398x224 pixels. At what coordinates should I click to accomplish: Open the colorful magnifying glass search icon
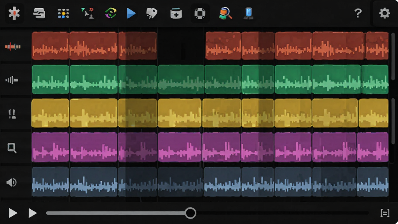coord(225,13)
